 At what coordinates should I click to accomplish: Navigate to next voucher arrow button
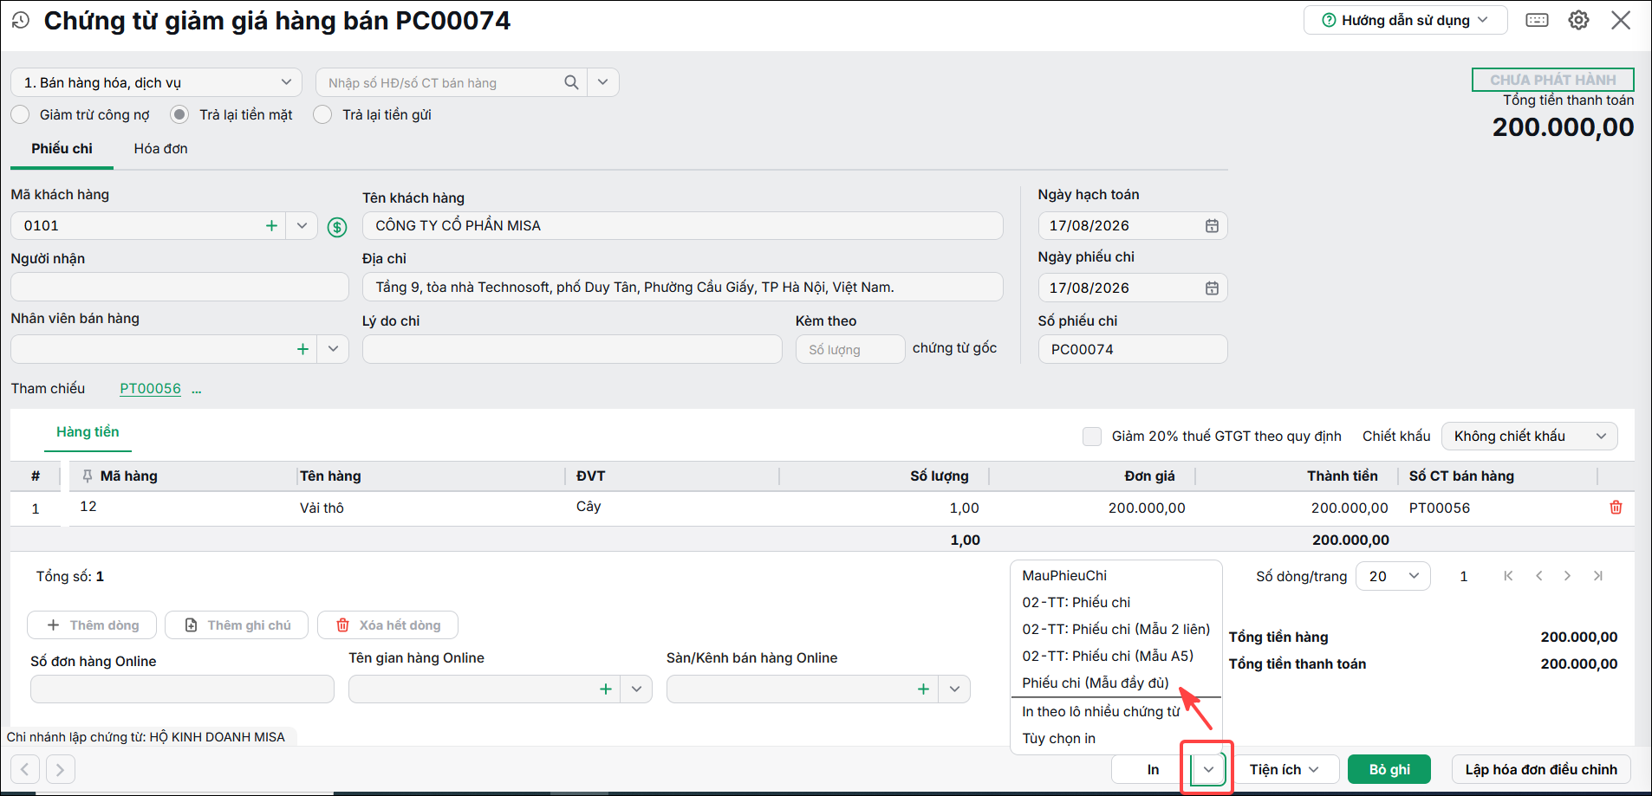pos(61,769)
